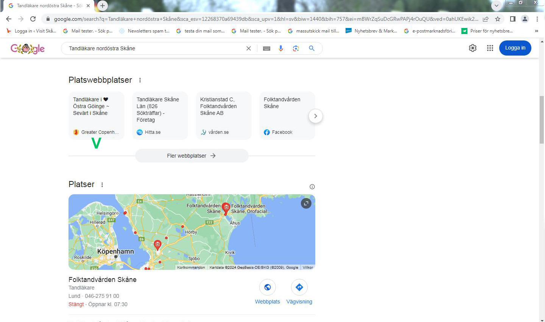Go forward in browser history
The height and width of the screenshot is (322, 545).
pyautogui.click(x=21, y=19)
